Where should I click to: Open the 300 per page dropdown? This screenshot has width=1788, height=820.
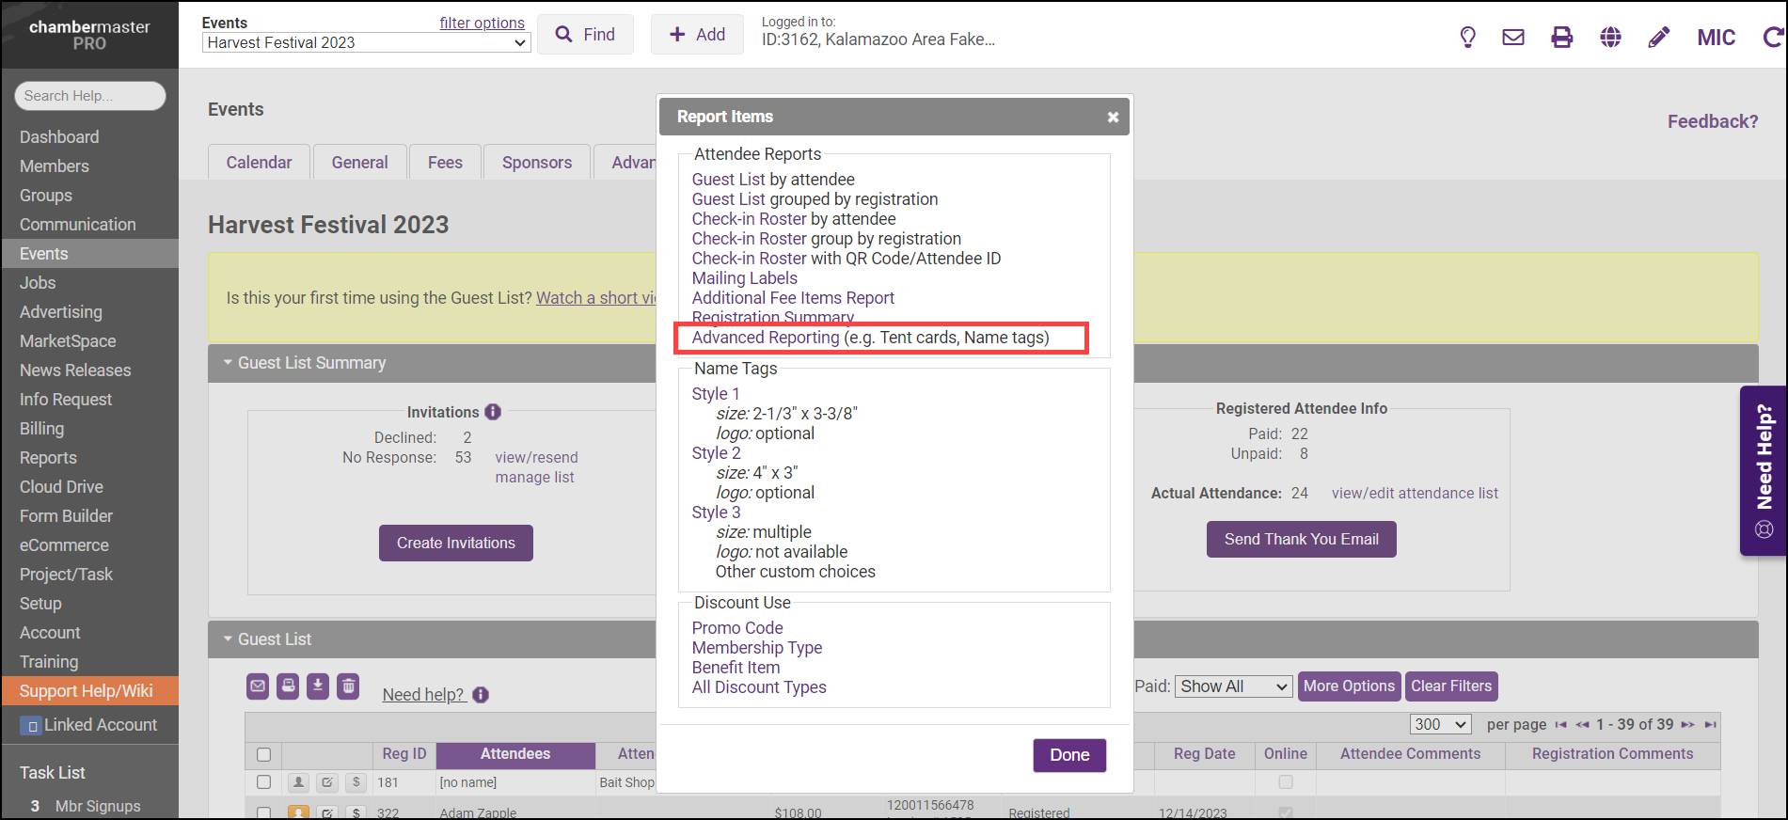(x=1440, y=724)
